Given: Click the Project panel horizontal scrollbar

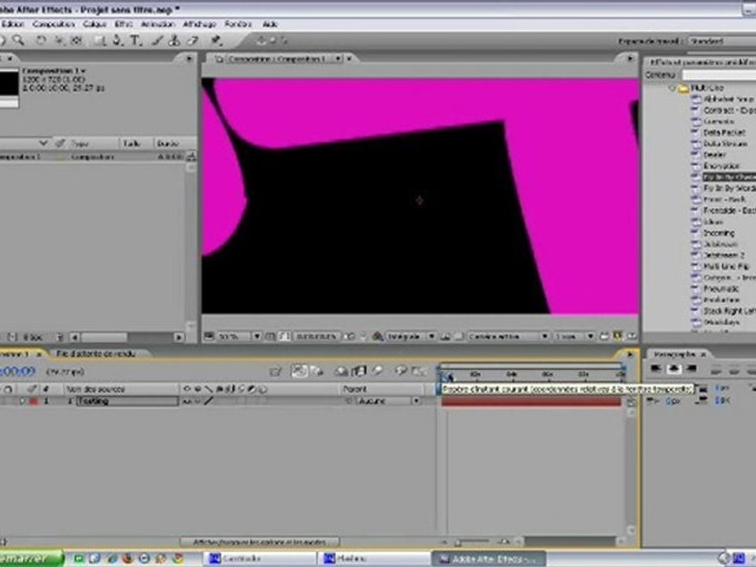Looking at the screenshot, I should (x=104, y=337).
